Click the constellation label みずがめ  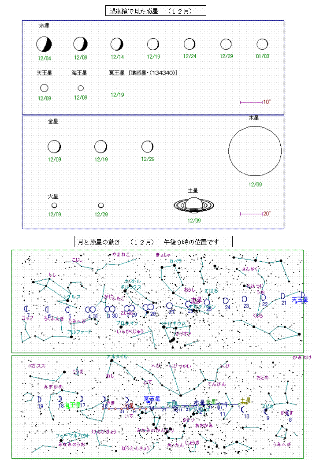(53, 387)
